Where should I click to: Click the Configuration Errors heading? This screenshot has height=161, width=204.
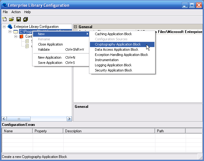tap(18, 125)
